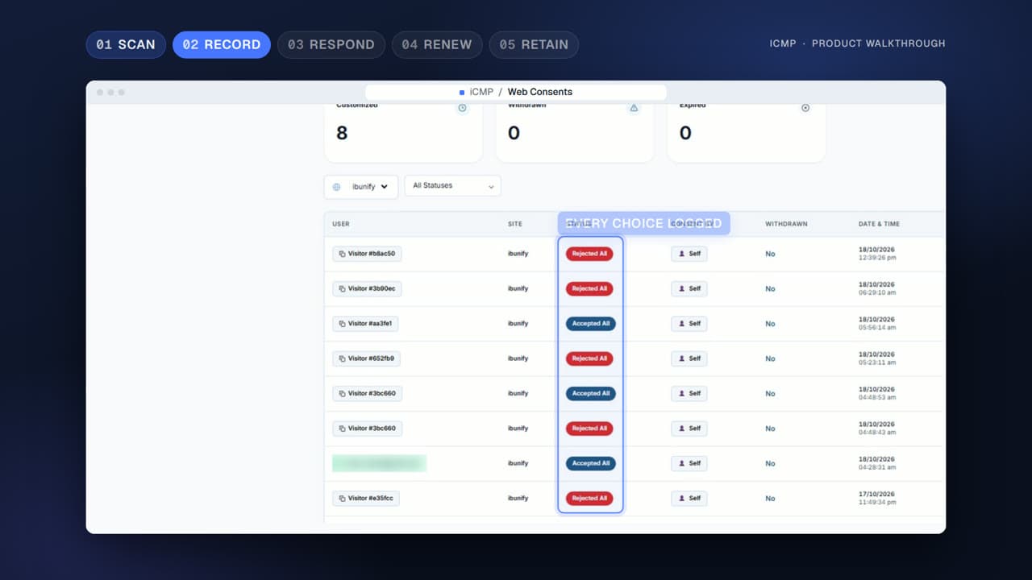Click the Withdrawn 'No' value for Visitor #aa3fe1
Screen dimensions: 1032x580
point(770,324)
